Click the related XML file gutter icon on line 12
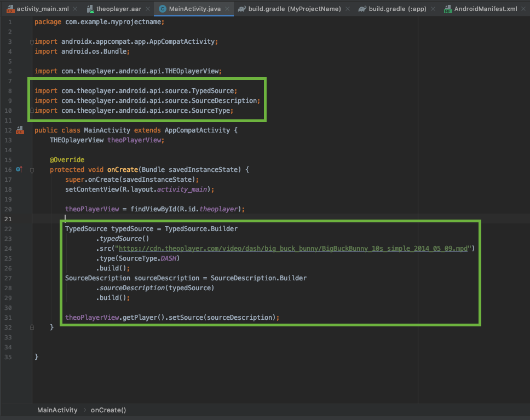 19,131
